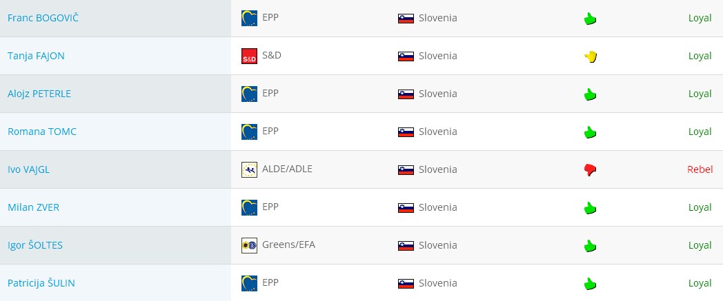This screenshot has width=723, height=301.
Task: Click the ALDE/ADLE group logo icon
Action: click(x=249, y=169)
